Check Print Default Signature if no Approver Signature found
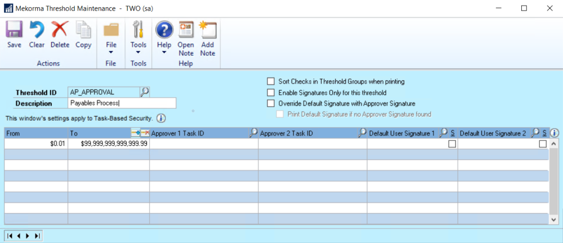The height and width of the screenshot is (243, 563). pyautogui.click(x=280, y=114)
